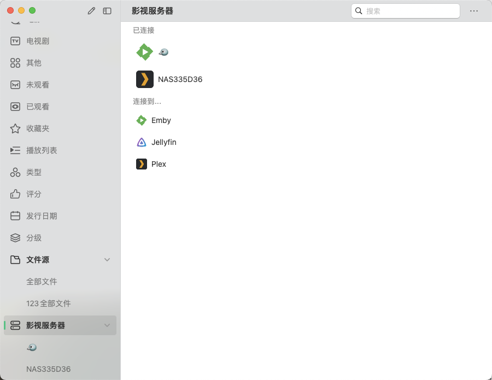The image size is (492, 380).
Task: Click the small Emby logo under 连接到
Action: [x=142, y=120]
